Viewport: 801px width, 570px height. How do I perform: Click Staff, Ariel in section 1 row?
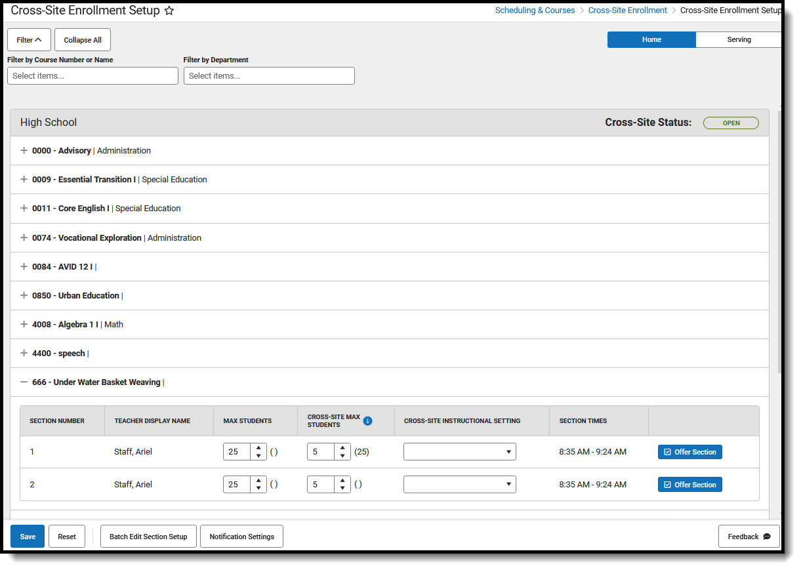pyautogui.click(x=133, y=452)
